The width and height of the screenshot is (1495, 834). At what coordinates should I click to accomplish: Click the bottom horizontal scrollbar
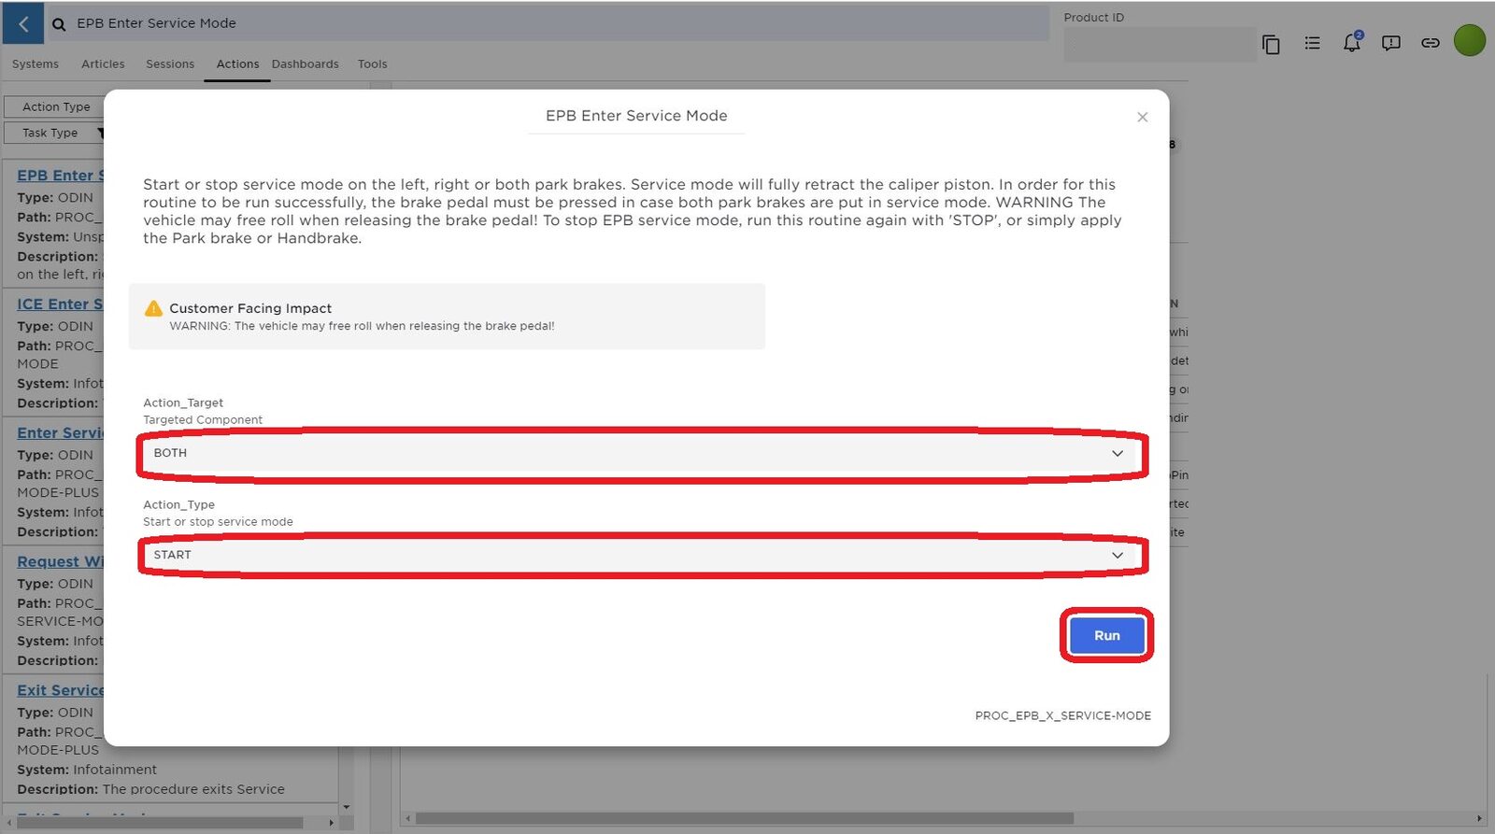(745, 818)
